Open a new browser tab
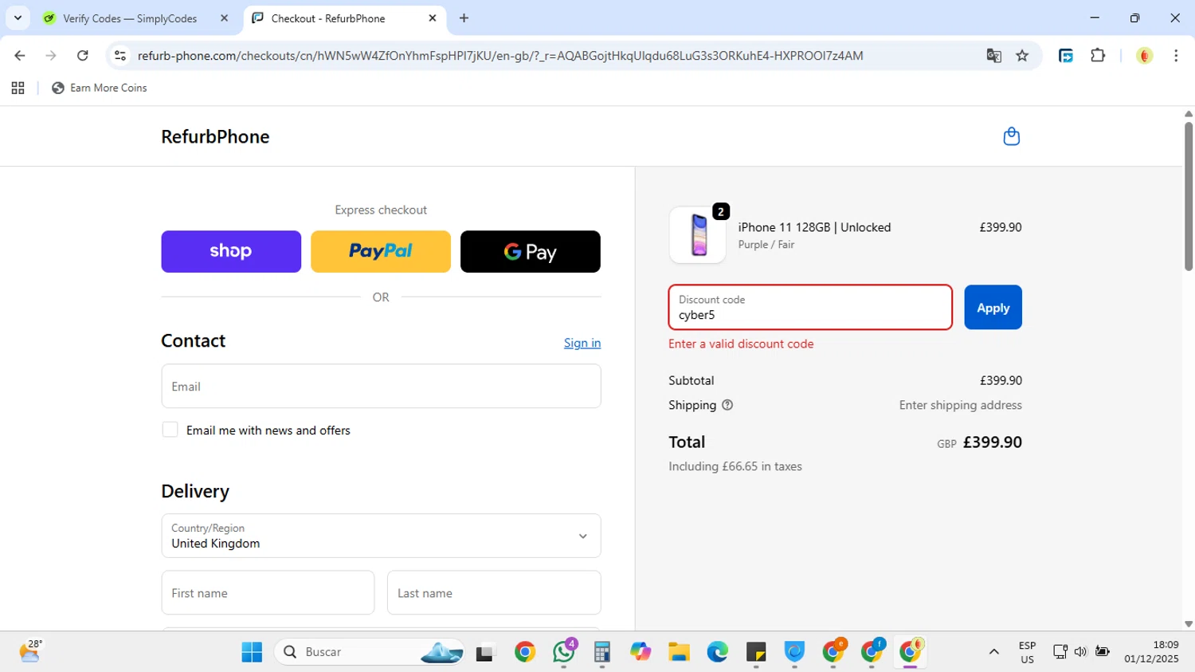The width and height of the screenshot is (1195, 672). point(464,18)
